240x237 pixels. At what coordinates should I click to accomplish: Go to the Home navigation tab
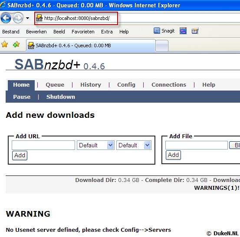pyautogui.click(x=21, y=84)
